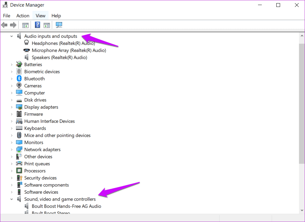Expand the Keyboards category chevron
Image resolution: width=305 pixels, height=222 pixels.
pos(12,128)
